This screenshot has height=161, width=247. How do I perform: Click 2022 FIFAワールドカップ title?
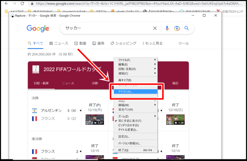pyautogui.click(x=72, y=69)
